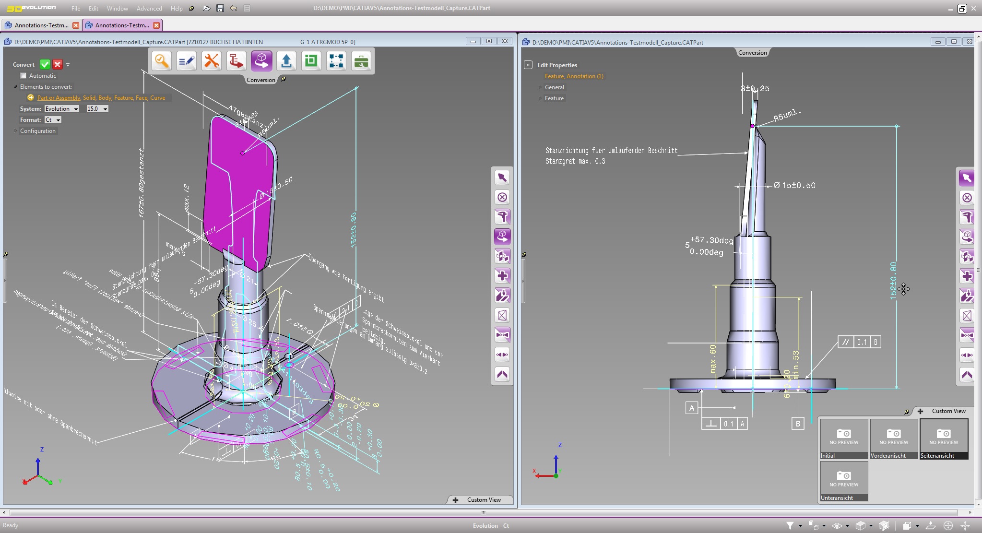Click the green nested-squares toolbar icon
Screen dimensions: 982x533
click(x=311, y=61)
